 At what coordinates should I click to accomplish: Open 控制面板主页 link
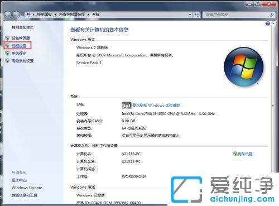23,27
